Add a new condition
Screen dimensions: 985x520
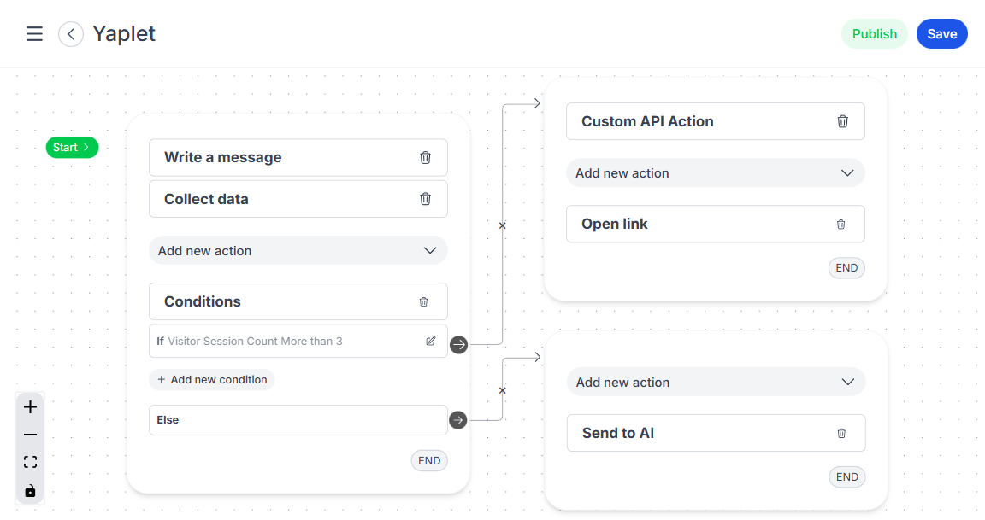point(212,379)
